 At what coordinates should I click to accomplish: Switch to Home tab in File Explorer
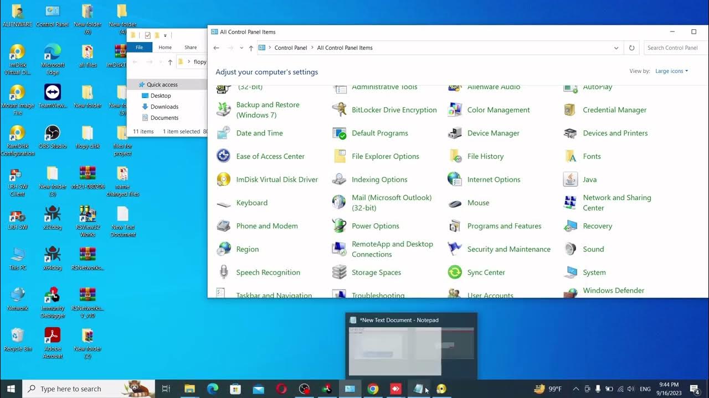(x=165, y=48)
